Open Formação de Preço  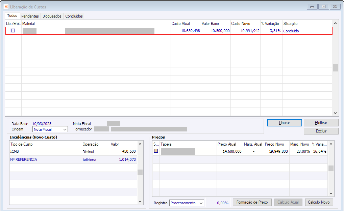coord(252,202)
